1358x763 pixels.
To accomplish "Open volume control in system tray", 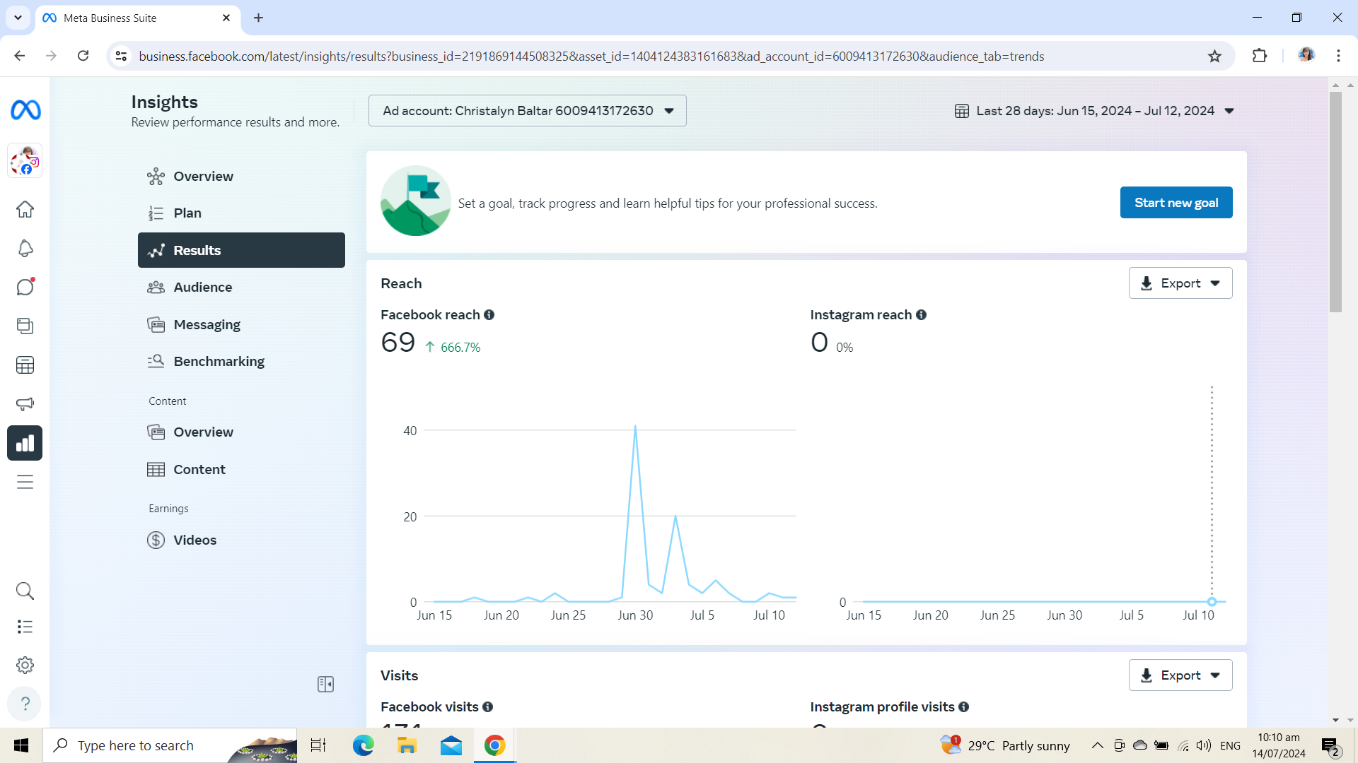I will [x=1203, y=745].
